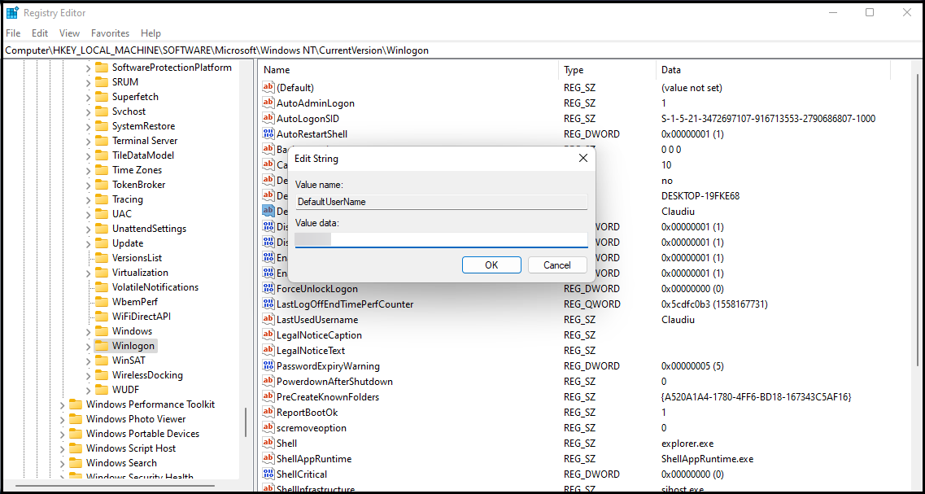Click the Registry Editor app icon in title bar

[12, 13]
